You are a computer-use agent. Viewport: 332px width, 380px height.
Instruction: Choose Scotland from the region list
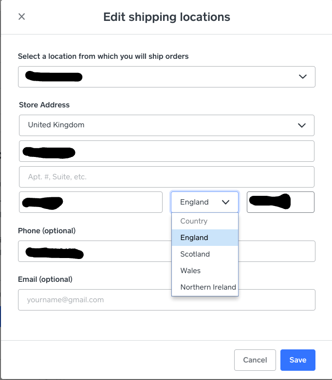pyautogui.click(x=195, y=254)
